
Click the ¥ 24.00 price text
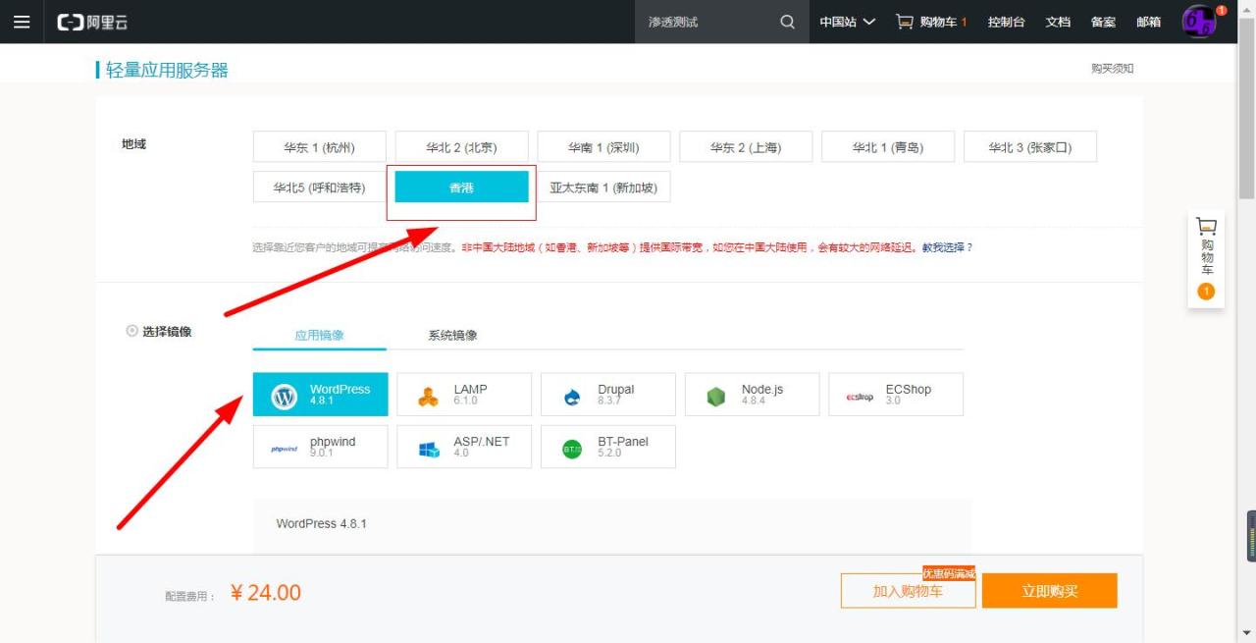pos(266,593)
